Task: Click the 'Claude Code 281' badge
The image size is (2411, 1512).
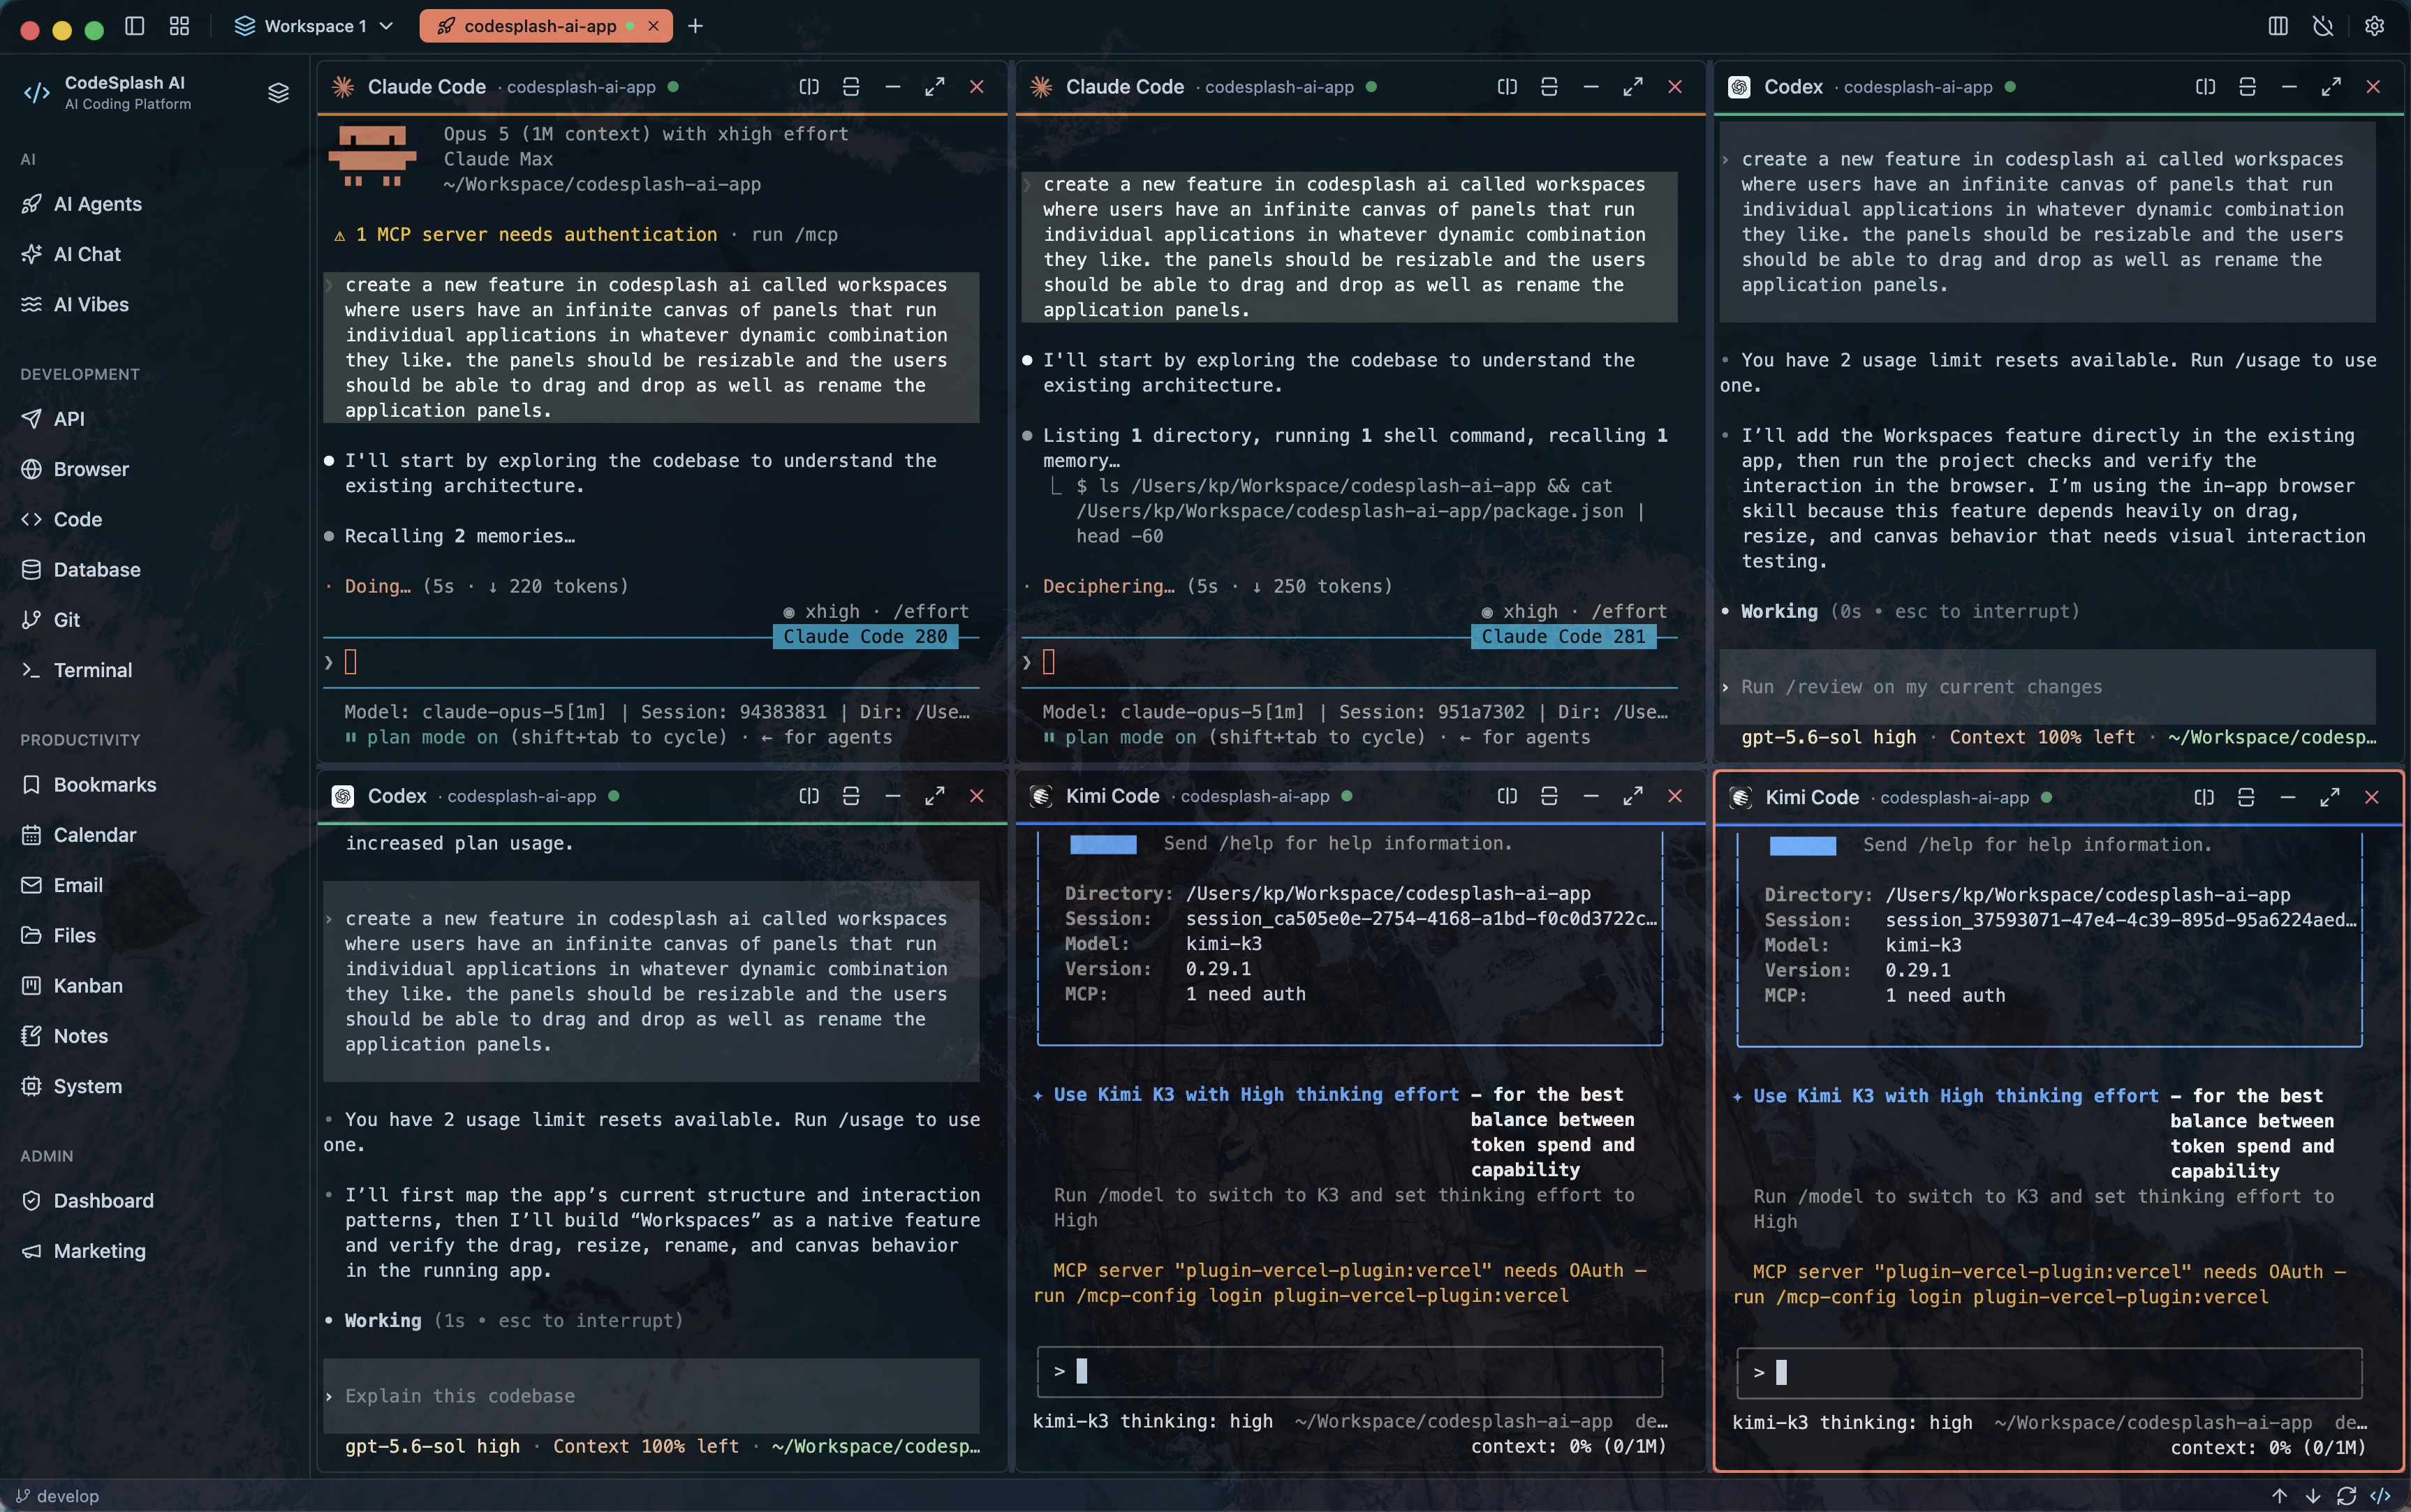Action: click(x=1563, y=637)
